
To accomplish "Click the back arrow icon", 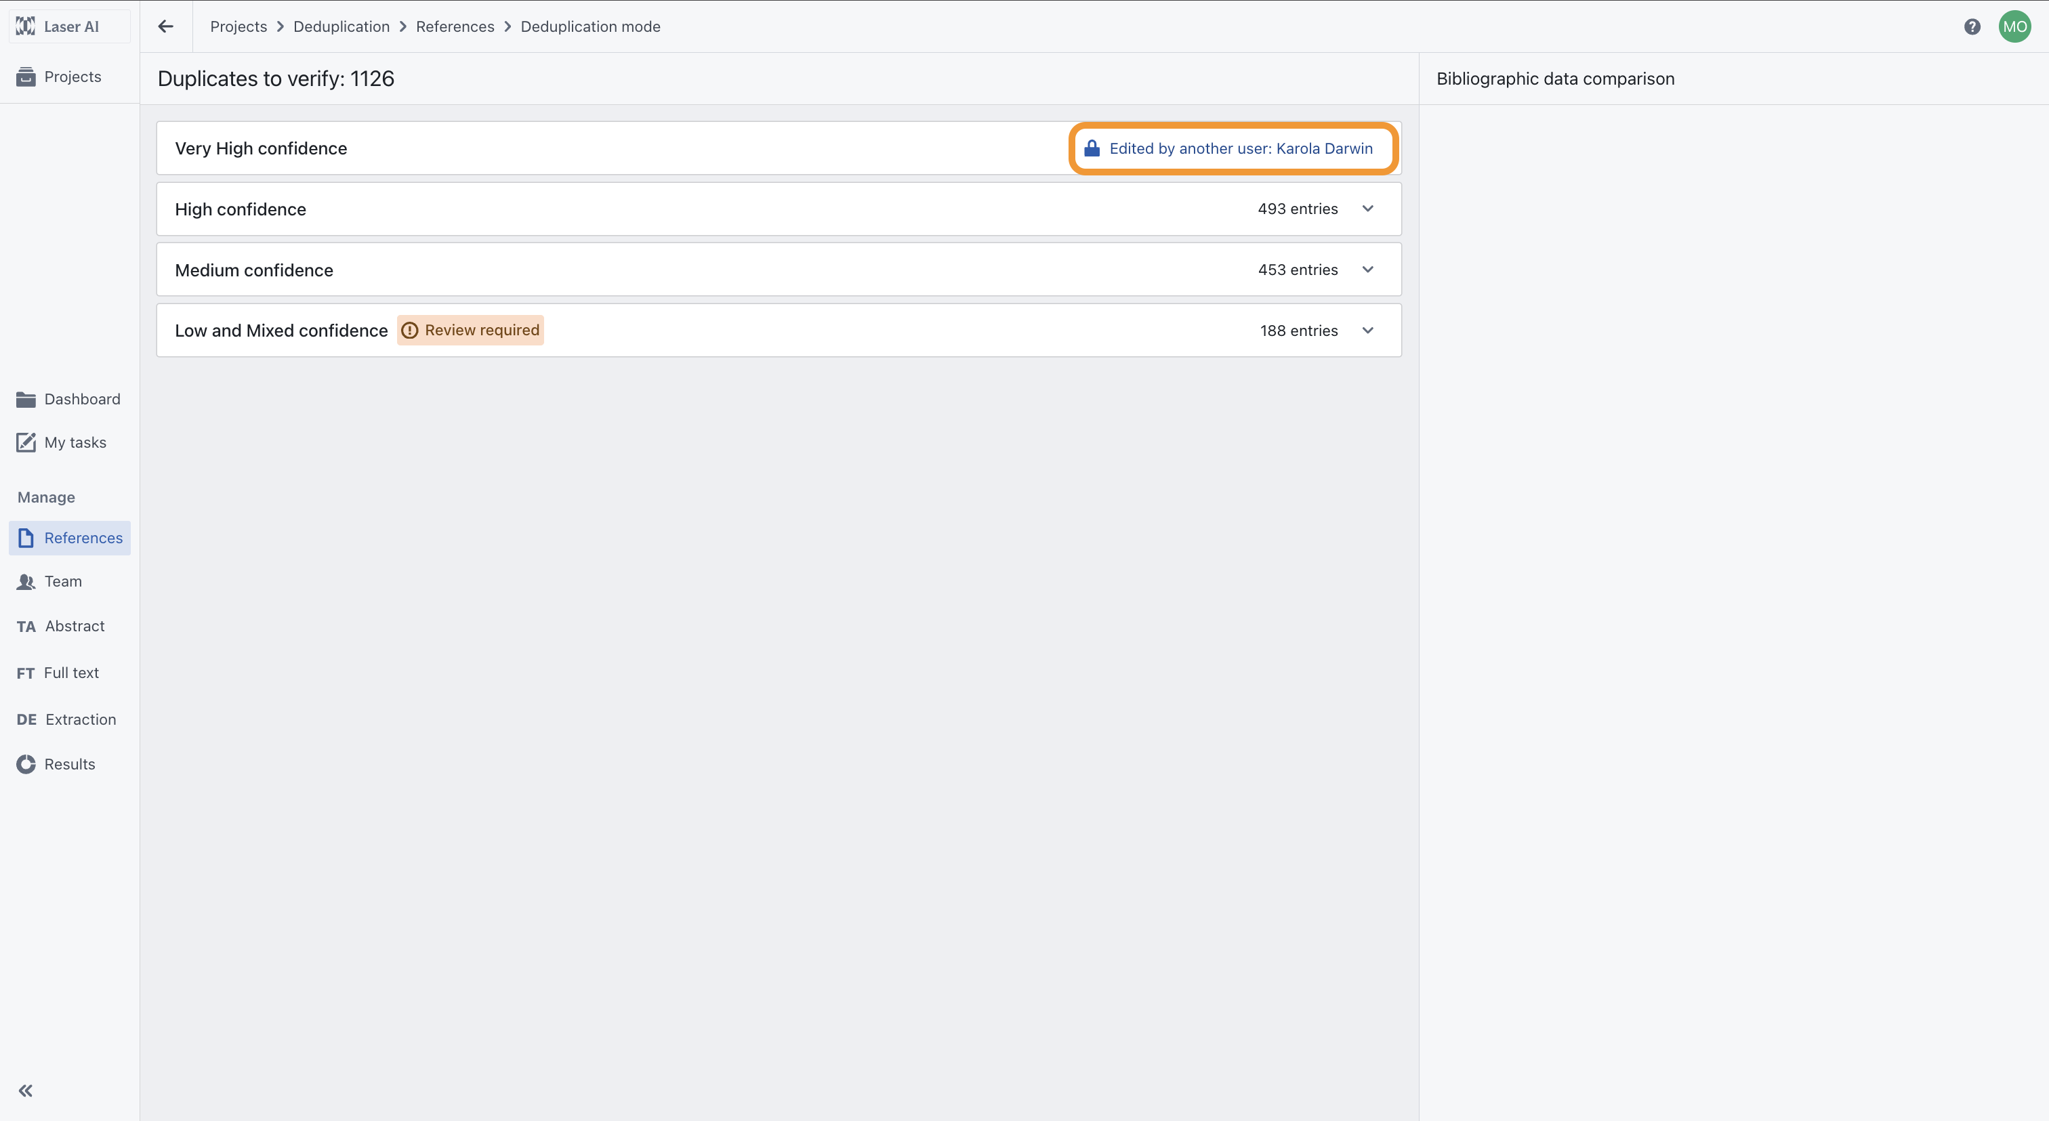I will tap(165, 26).
